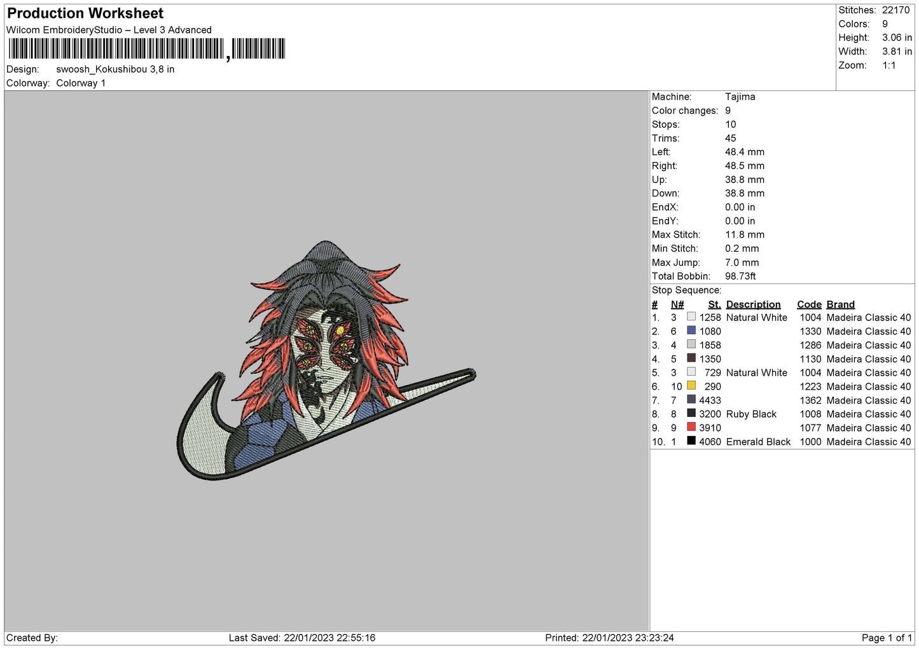Click the Code column header
Viewport: 919px width, 649px height.
click(x=809, y=304)
